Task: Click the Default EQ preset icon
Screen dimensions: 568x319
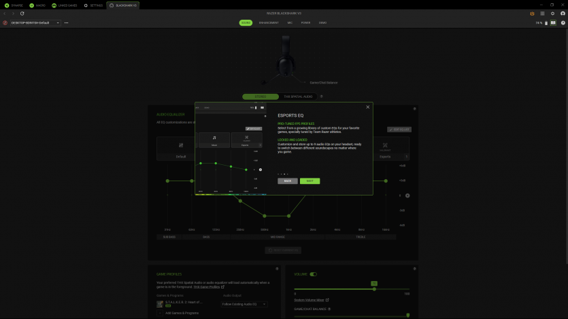Action: (181, 145)
